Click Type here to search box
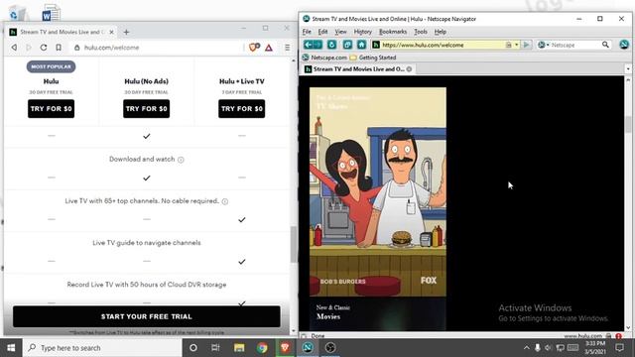Image resolution: width=635 pixels, height=357 pixels. click(102, 348)
